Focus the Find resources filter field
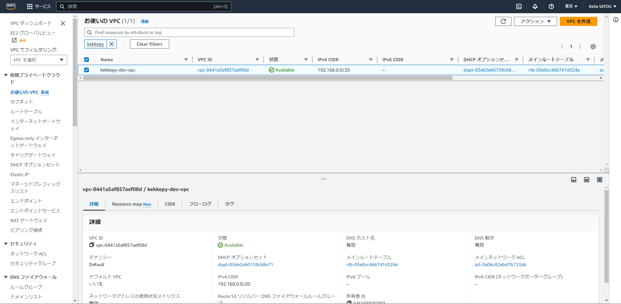 tap(189, 32)
